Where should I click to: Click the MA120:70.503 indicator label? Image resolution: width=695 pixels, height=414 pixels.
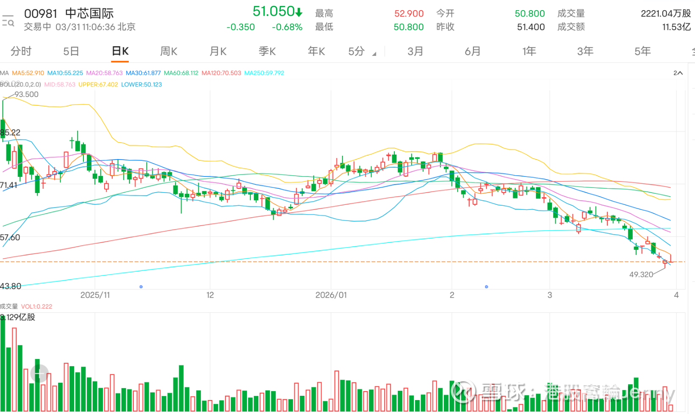click(x=222, y=73)
